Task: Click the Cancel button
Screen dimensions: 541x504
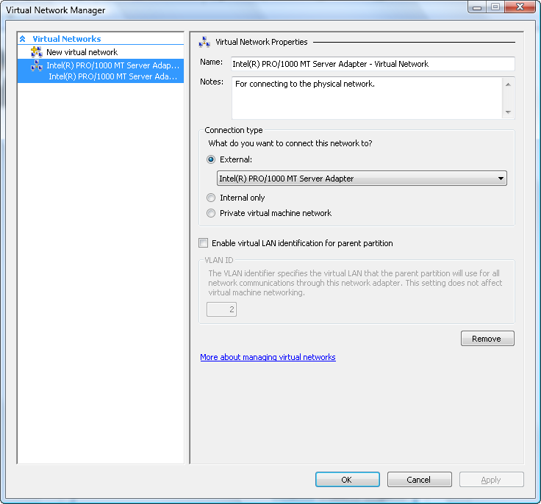Action: 419,480
